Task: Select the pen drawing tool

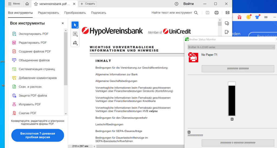Action: pos(75,43)
